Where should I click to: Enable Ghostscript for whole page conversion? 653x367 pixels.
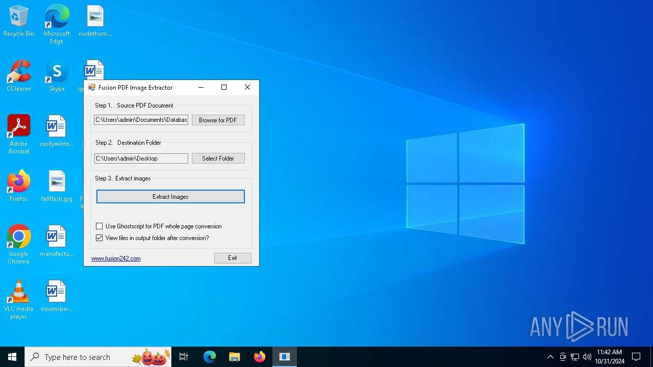click(x=99, y=226)
